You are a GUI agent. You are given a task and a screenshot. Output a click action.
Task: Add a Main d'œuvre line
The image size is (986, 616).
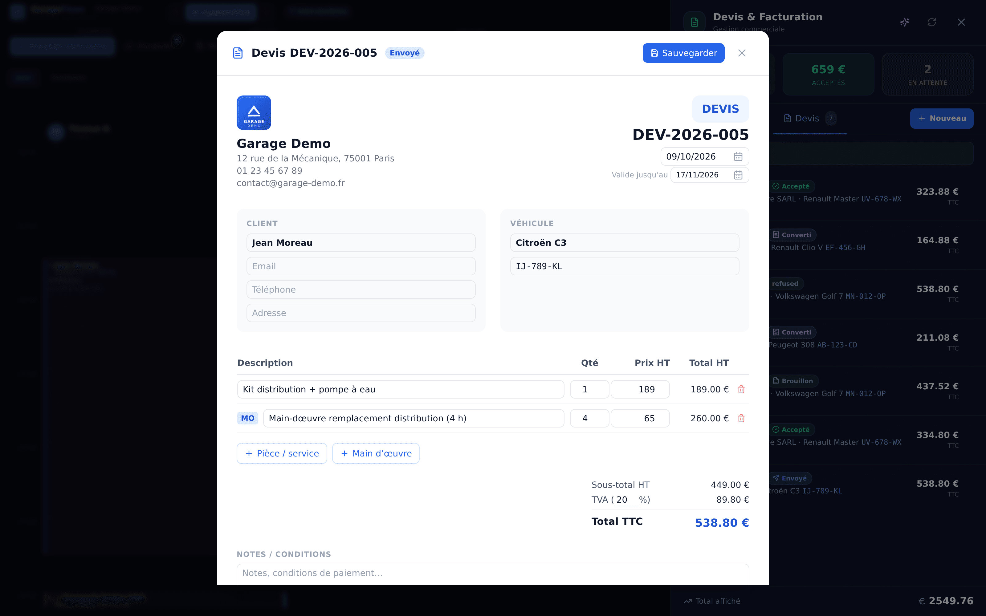pyautogui.click(x=376, y=453)
